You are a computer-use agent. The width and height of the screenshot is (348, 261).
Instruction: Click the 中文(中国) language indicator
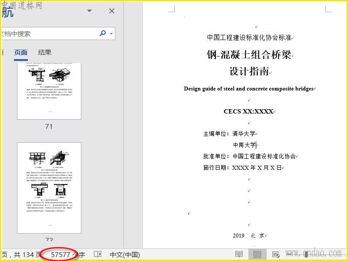coord(125,254)
